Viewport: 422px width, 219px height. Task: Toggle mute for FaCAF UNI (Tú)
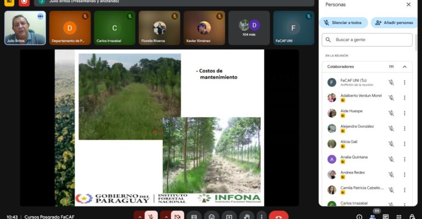click(391, 83)
